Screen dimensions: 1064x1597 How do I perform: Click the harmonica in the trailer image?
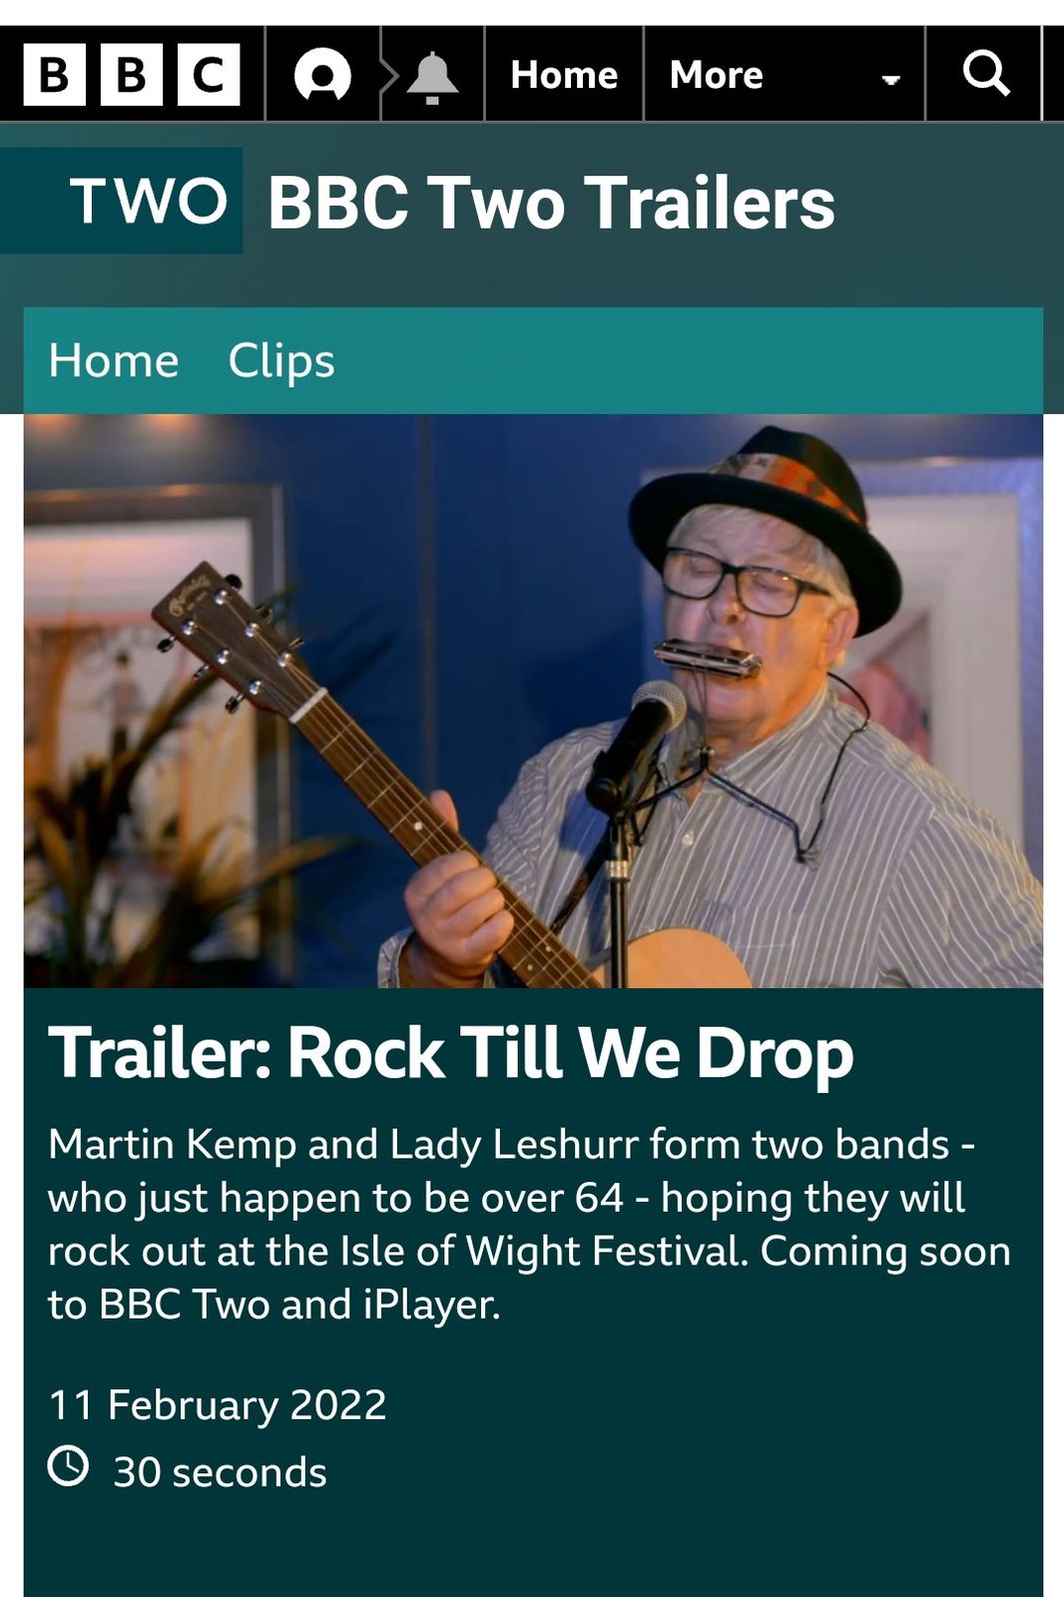pos(708,660)
